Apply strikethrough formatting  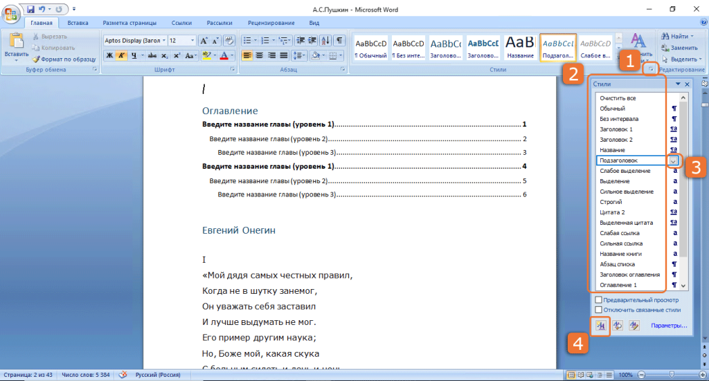(x=152, y=55)
